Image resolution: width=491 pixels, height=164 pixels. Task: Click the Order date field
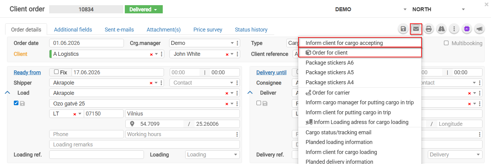click(87, 43)
